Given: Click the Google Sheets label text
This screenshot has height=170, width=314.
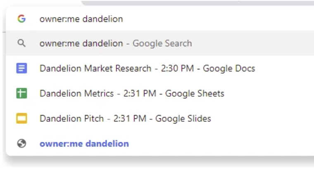Looking at the screenshot, I should (x=195, y=94).
